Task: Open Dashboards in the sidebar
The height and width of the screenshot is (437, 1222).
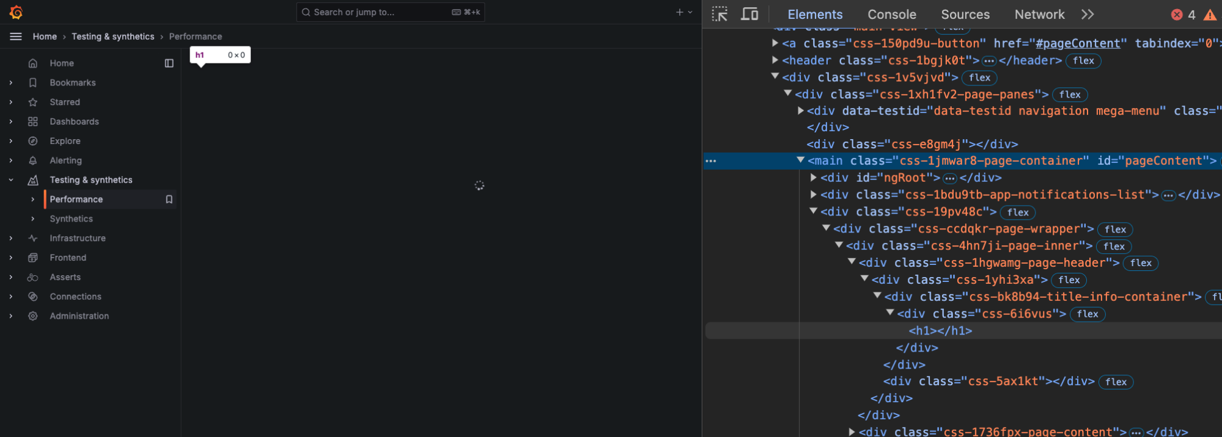Action: pos(74,122)
